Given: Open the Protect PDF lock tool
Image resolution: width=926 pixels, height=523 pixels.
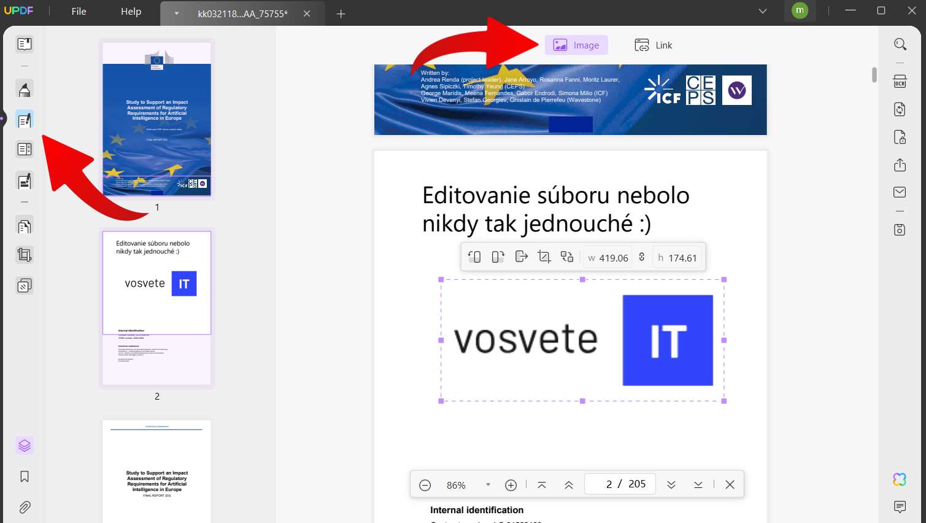Looking at the screenshot, I should point(900,137).
